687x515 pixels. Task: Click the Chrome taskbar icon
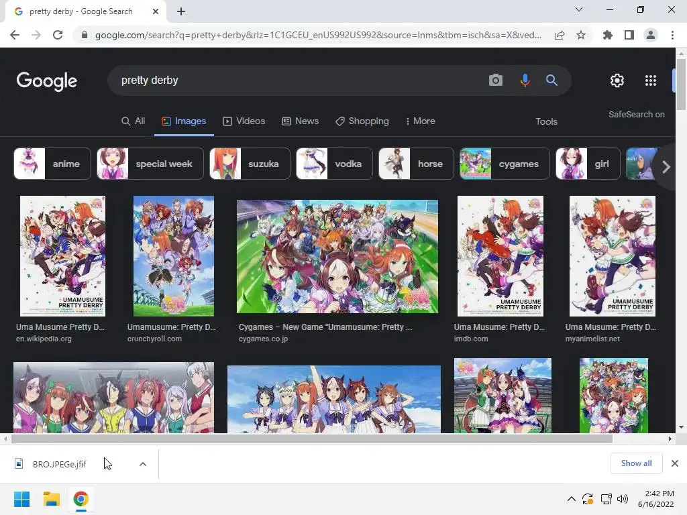click(x=81, y=499)
